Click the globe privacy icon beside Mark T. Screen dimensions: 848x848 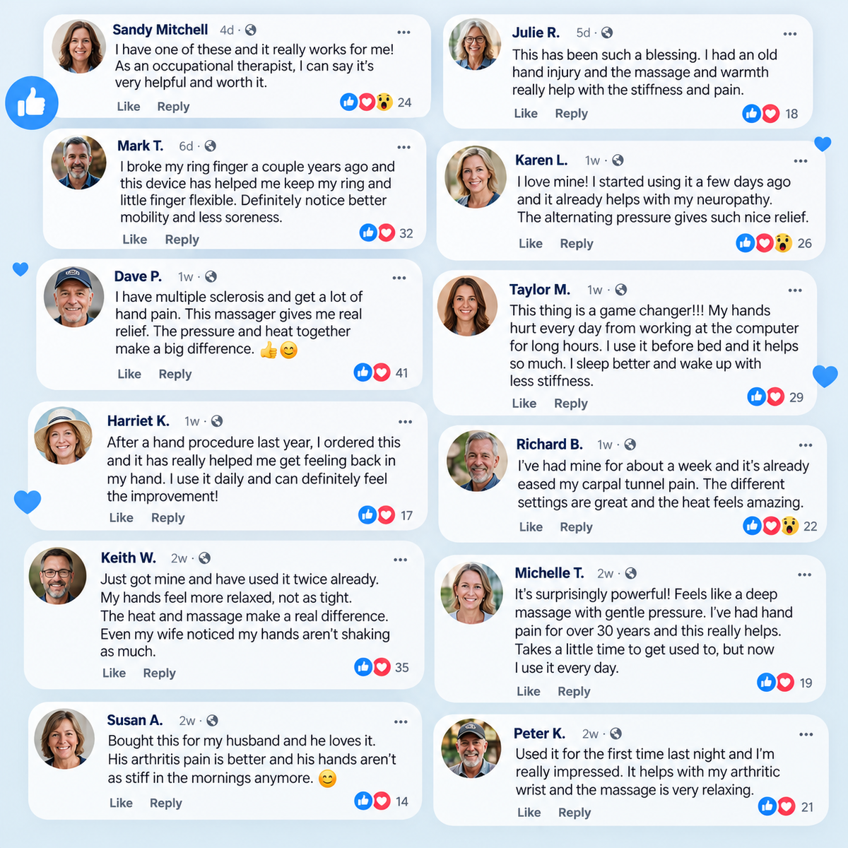210,146
